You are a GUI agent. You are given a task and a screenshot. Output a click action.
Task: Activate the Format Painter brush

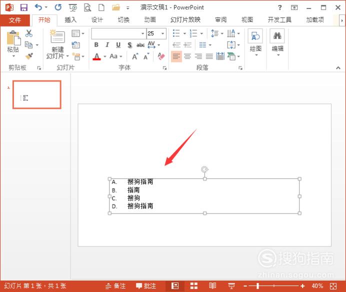[29, 56]
